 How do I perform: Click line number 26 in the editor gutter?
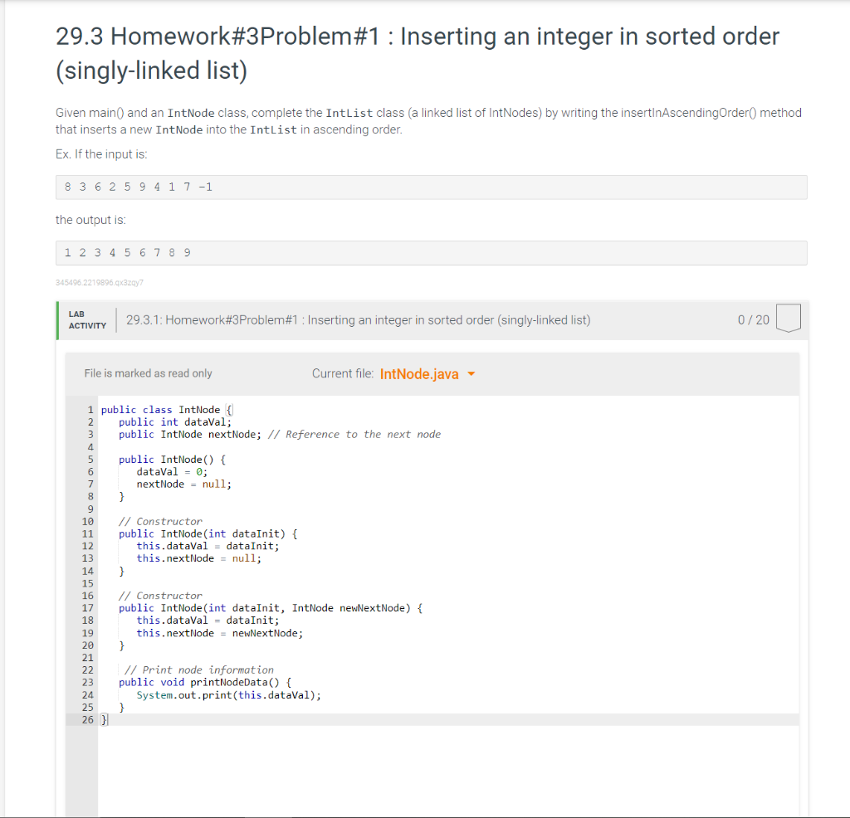coord(88,719)
